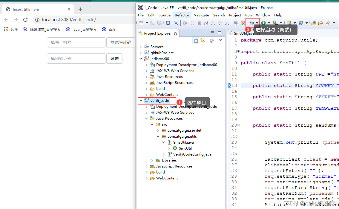This screenshot has width=339, height=209.
Task: Click the Step Over icon
Action: [x=220, y=23]
